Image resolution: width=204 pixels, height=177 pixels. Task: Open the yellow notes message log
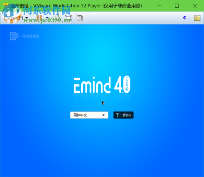197,18
